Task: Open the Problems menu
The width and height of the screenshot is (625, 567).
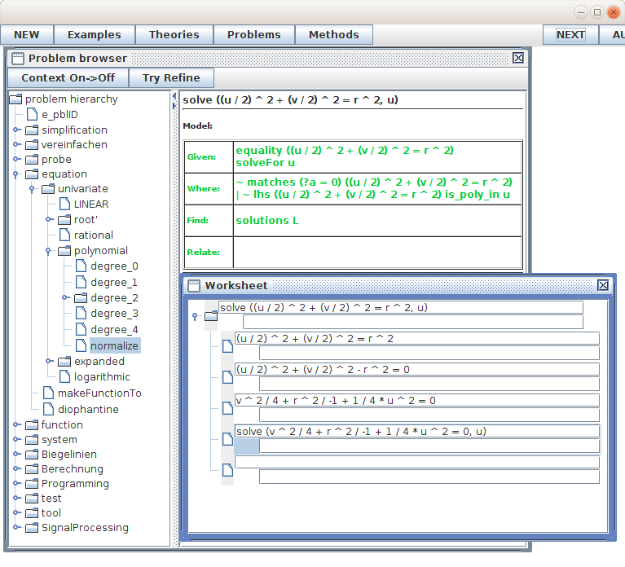Action: (254, 35)
